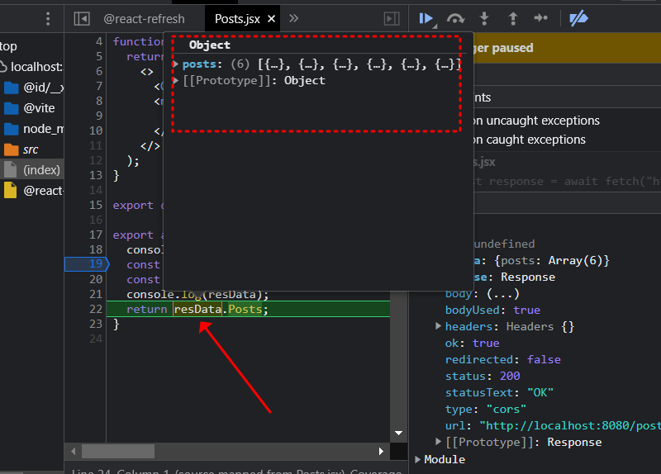
Task: Click line number 19 breakpoint marker
Action: tap(87, 264)
